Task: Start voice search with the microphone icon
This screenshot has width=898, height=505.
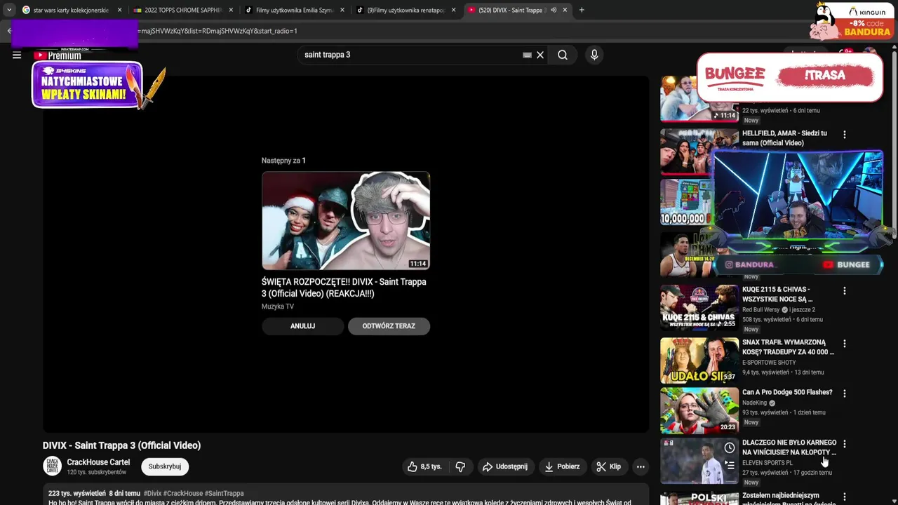Action: point(594,55)
